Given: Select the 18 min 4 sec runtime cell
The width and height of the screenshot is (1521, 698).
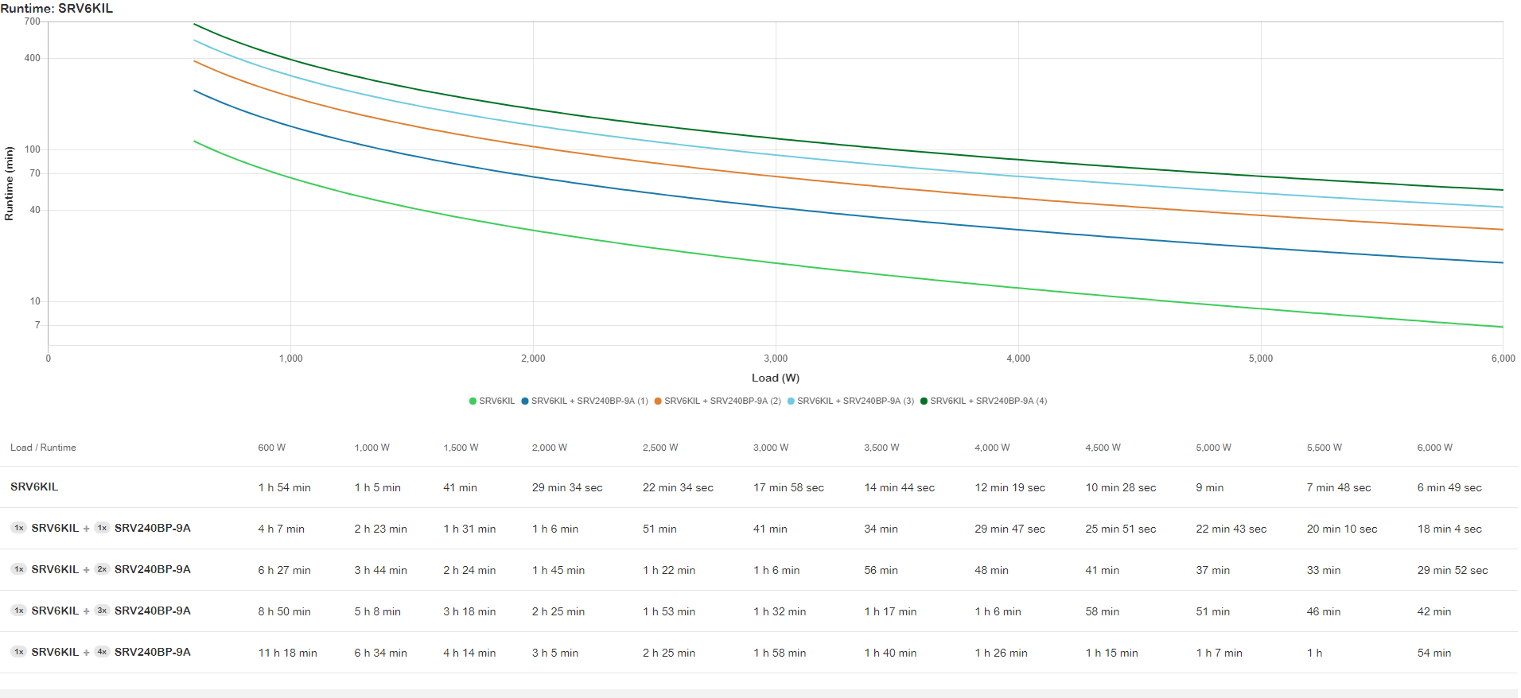Looking at the screenshot, I should pyautogui.click(x=1449, y=529).
